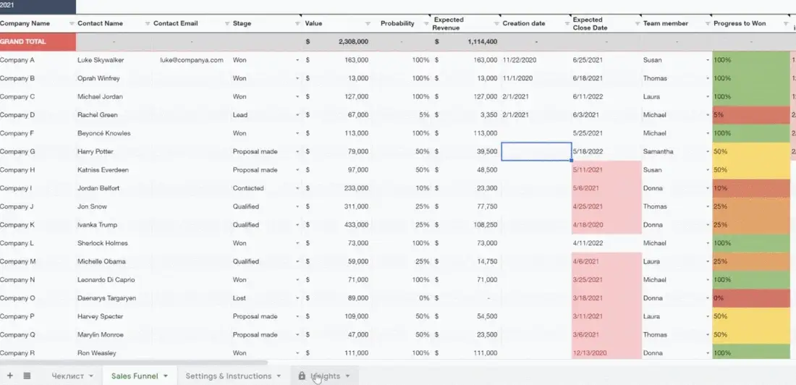
Task: Select the Luke Skywalker contact cell
Action: tap(114, 60)
